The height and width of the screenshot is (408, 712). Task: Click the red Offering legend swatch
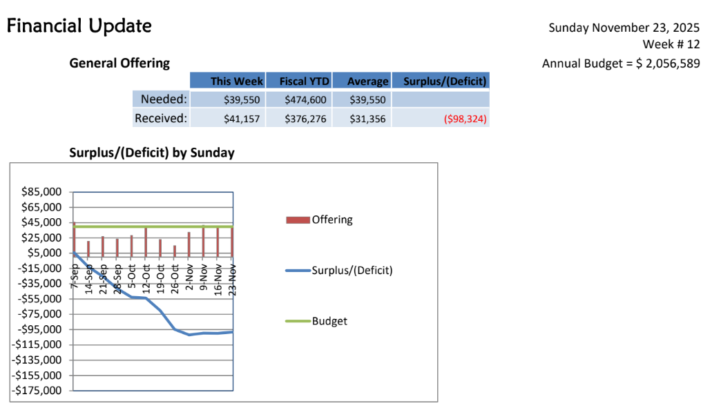tap(298, 220)
